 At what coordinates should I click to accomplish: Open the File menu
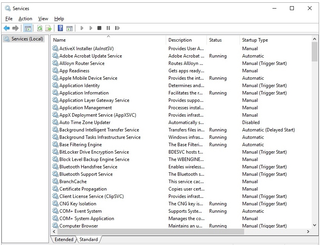[x=9, y=19]
